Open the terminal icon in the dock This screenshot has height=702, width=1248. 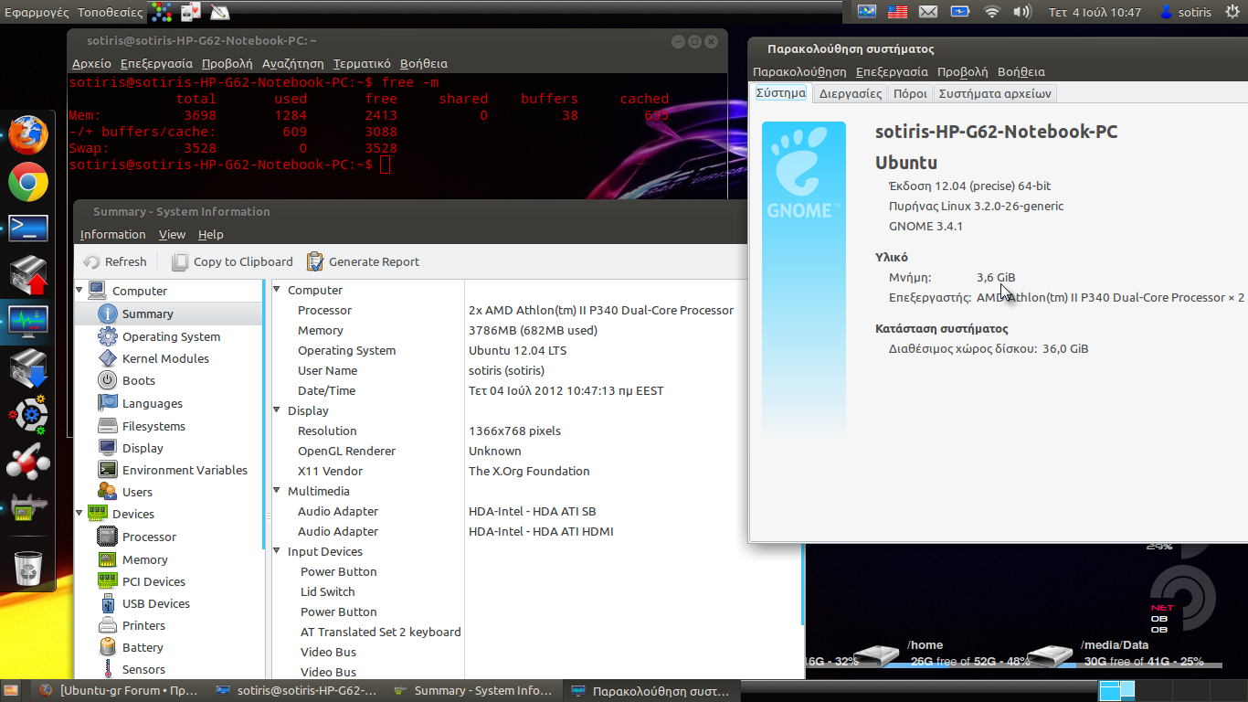[28, 229]
